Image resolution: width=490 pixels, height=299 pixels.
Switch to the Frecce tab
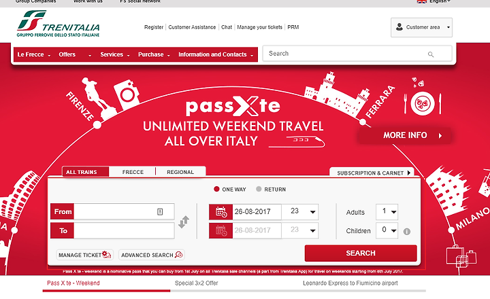(133, 172)
